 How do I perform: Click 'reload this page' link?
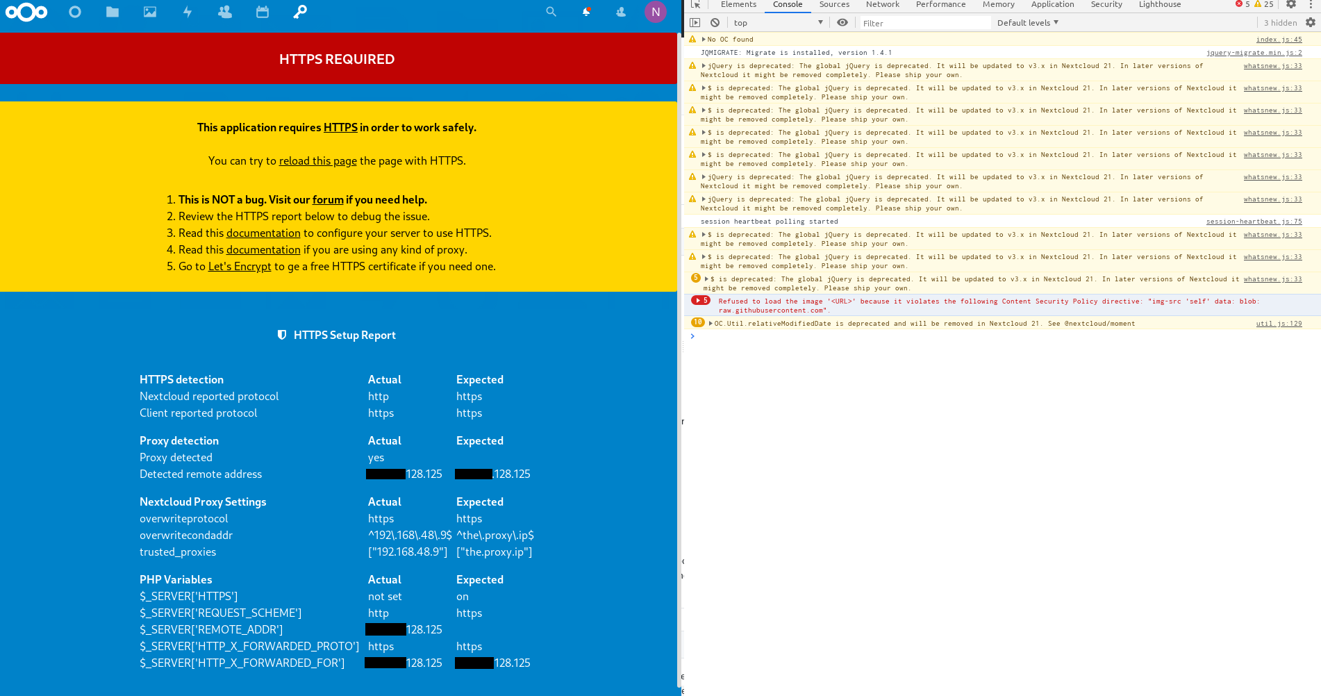tap(318, 160)
